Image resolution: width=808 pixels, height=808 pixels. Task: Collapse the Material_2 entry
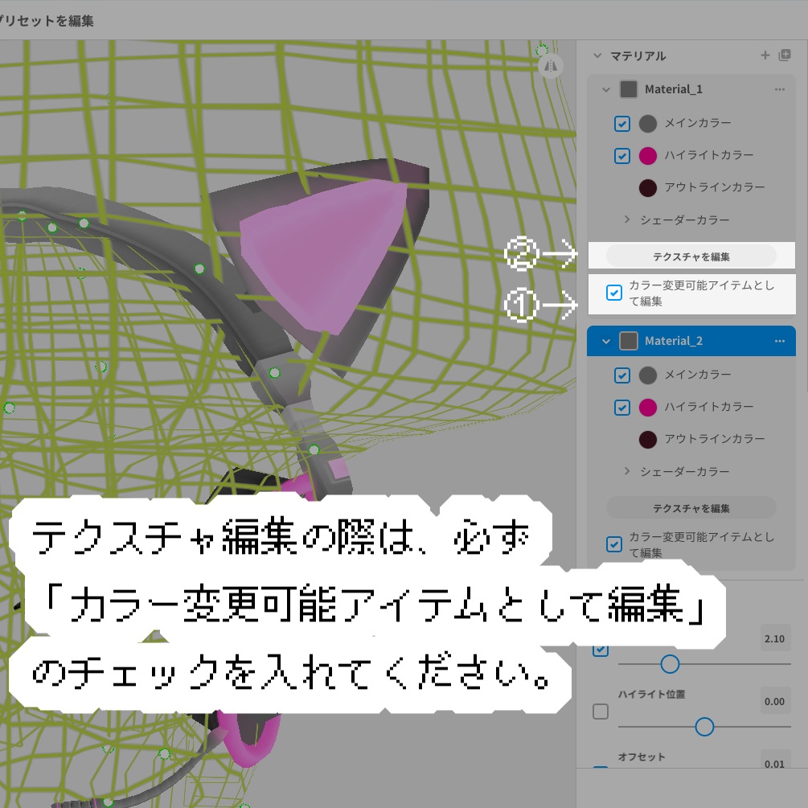pyautogui.click(x=605, y=341)
